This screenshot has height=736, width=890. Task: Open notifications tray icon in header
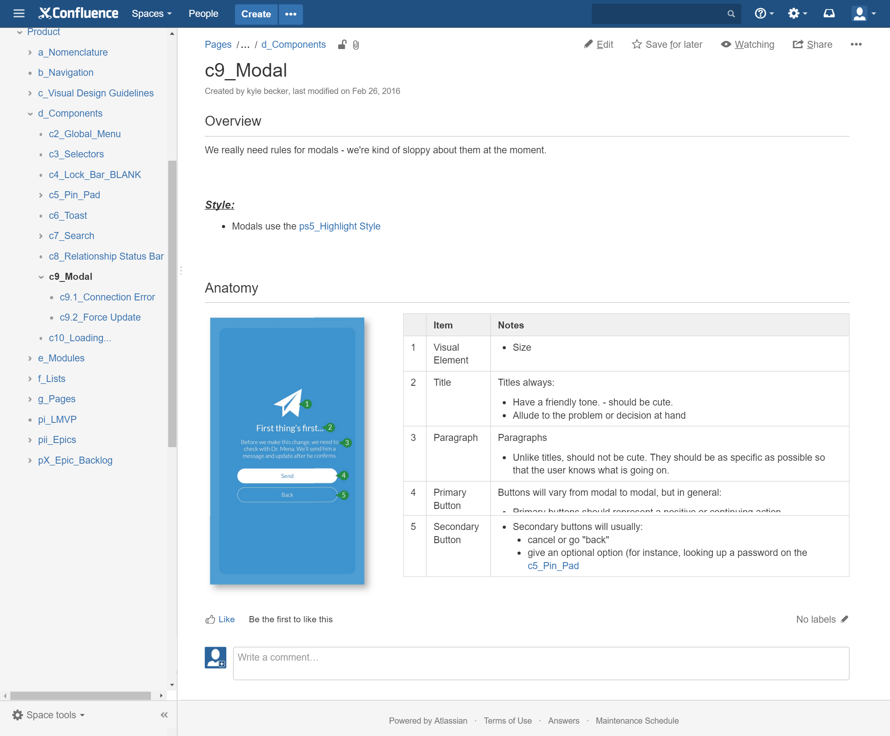(829, 14)
